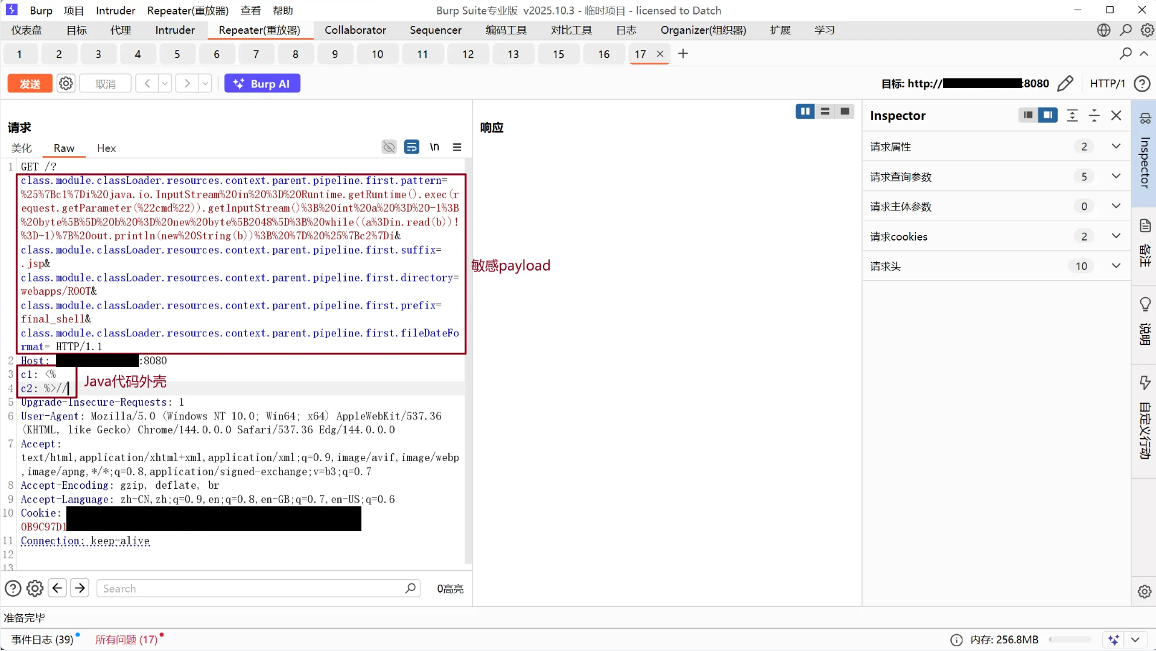Screen dimensions: 1156x651
Task: Dock the Inspector panel to the left layout
Action: [x=1028, y=115]
